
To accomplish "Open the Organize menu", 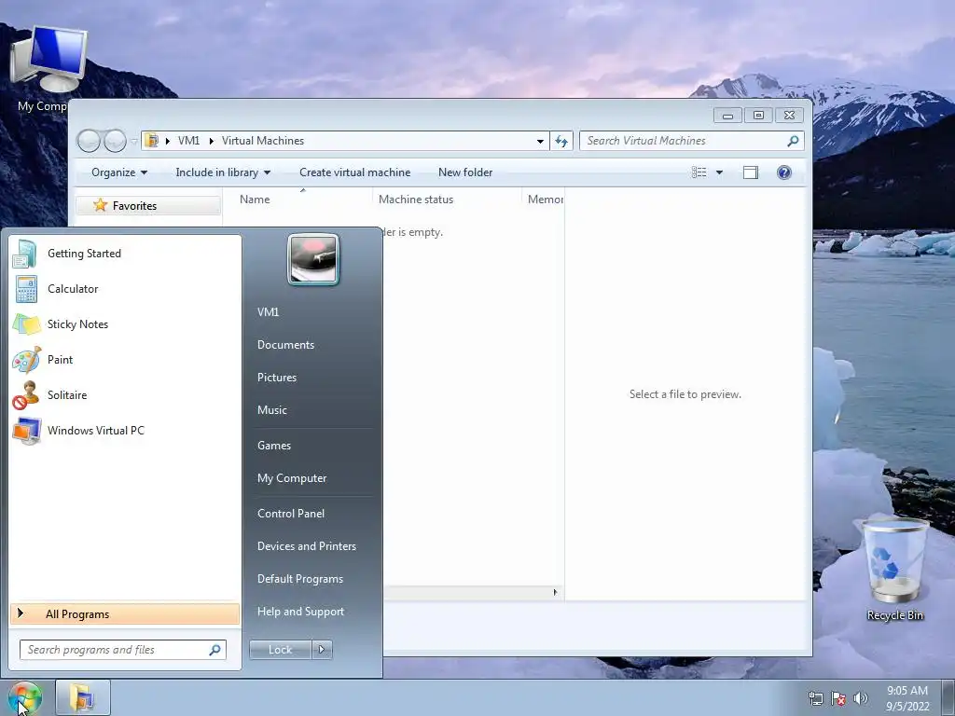I will click(x=118, y=172).
